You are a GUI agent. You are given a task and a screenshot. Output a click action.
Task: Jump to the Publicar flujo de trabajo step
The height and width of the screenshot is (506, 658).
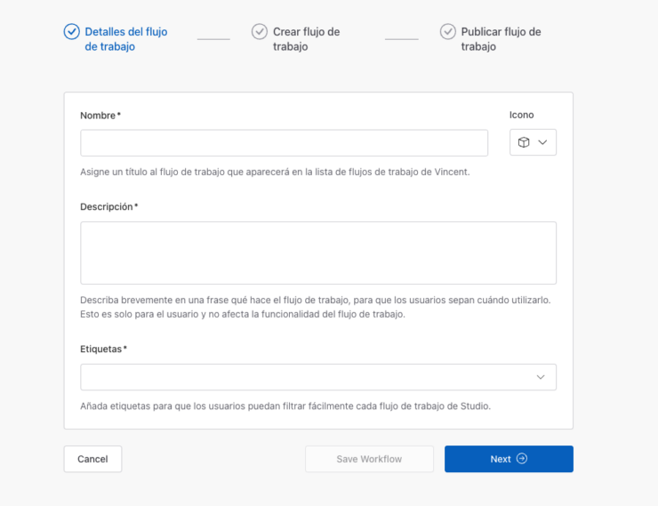point(500,39)
